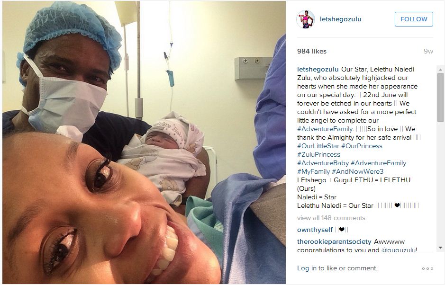445x285 pixels.
Task: Open therookieparentsociety commenter profile
Action: coord(334,241)
